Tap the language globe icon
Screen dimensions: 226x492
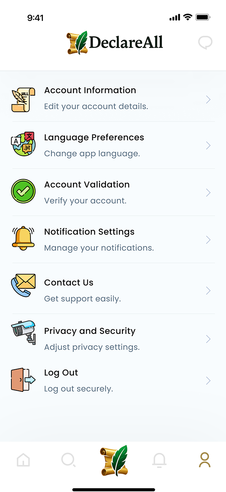click(23, 145)
